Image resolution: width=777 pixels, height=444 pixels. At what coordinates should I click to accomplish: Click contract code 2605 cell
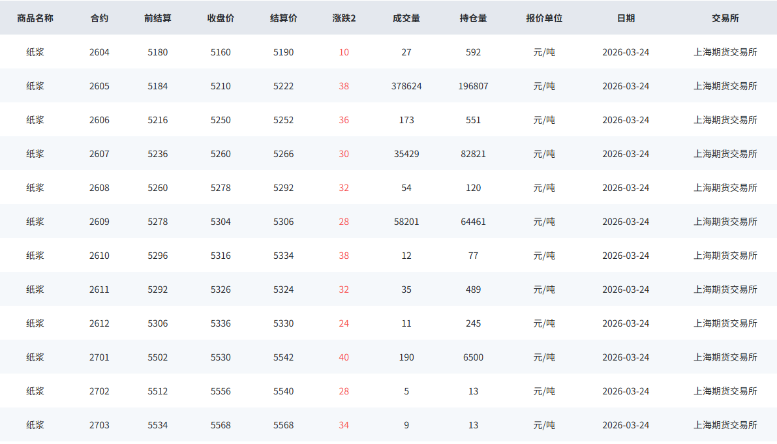(99, 86)
